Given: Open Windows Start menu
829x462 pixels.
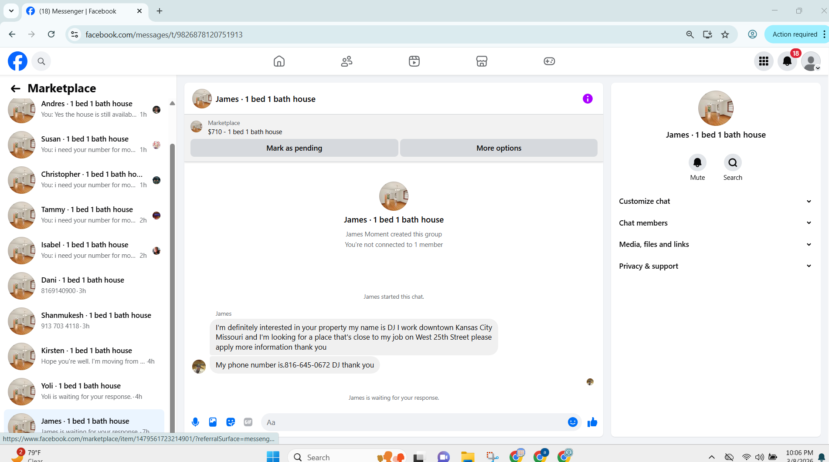Looking at the screenshot, I should 273,457.
